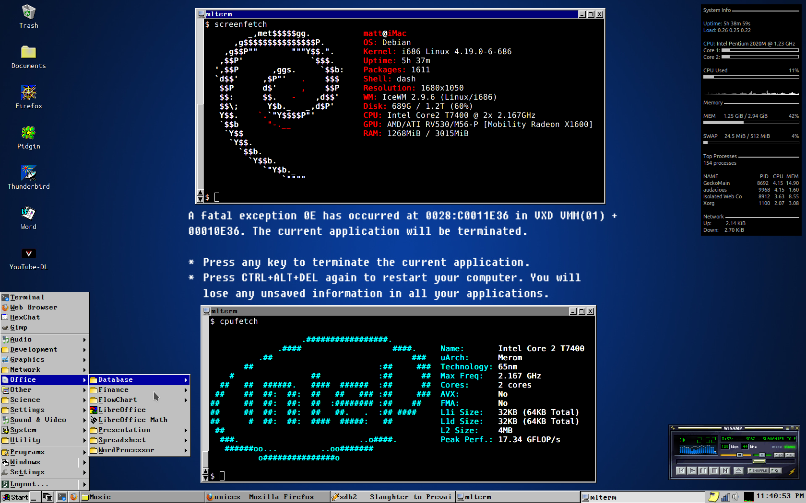Click the Winamp elapsed time display
Image resolution: width=806 pixels, height=503 pixels.
click(x=706, y=440)
